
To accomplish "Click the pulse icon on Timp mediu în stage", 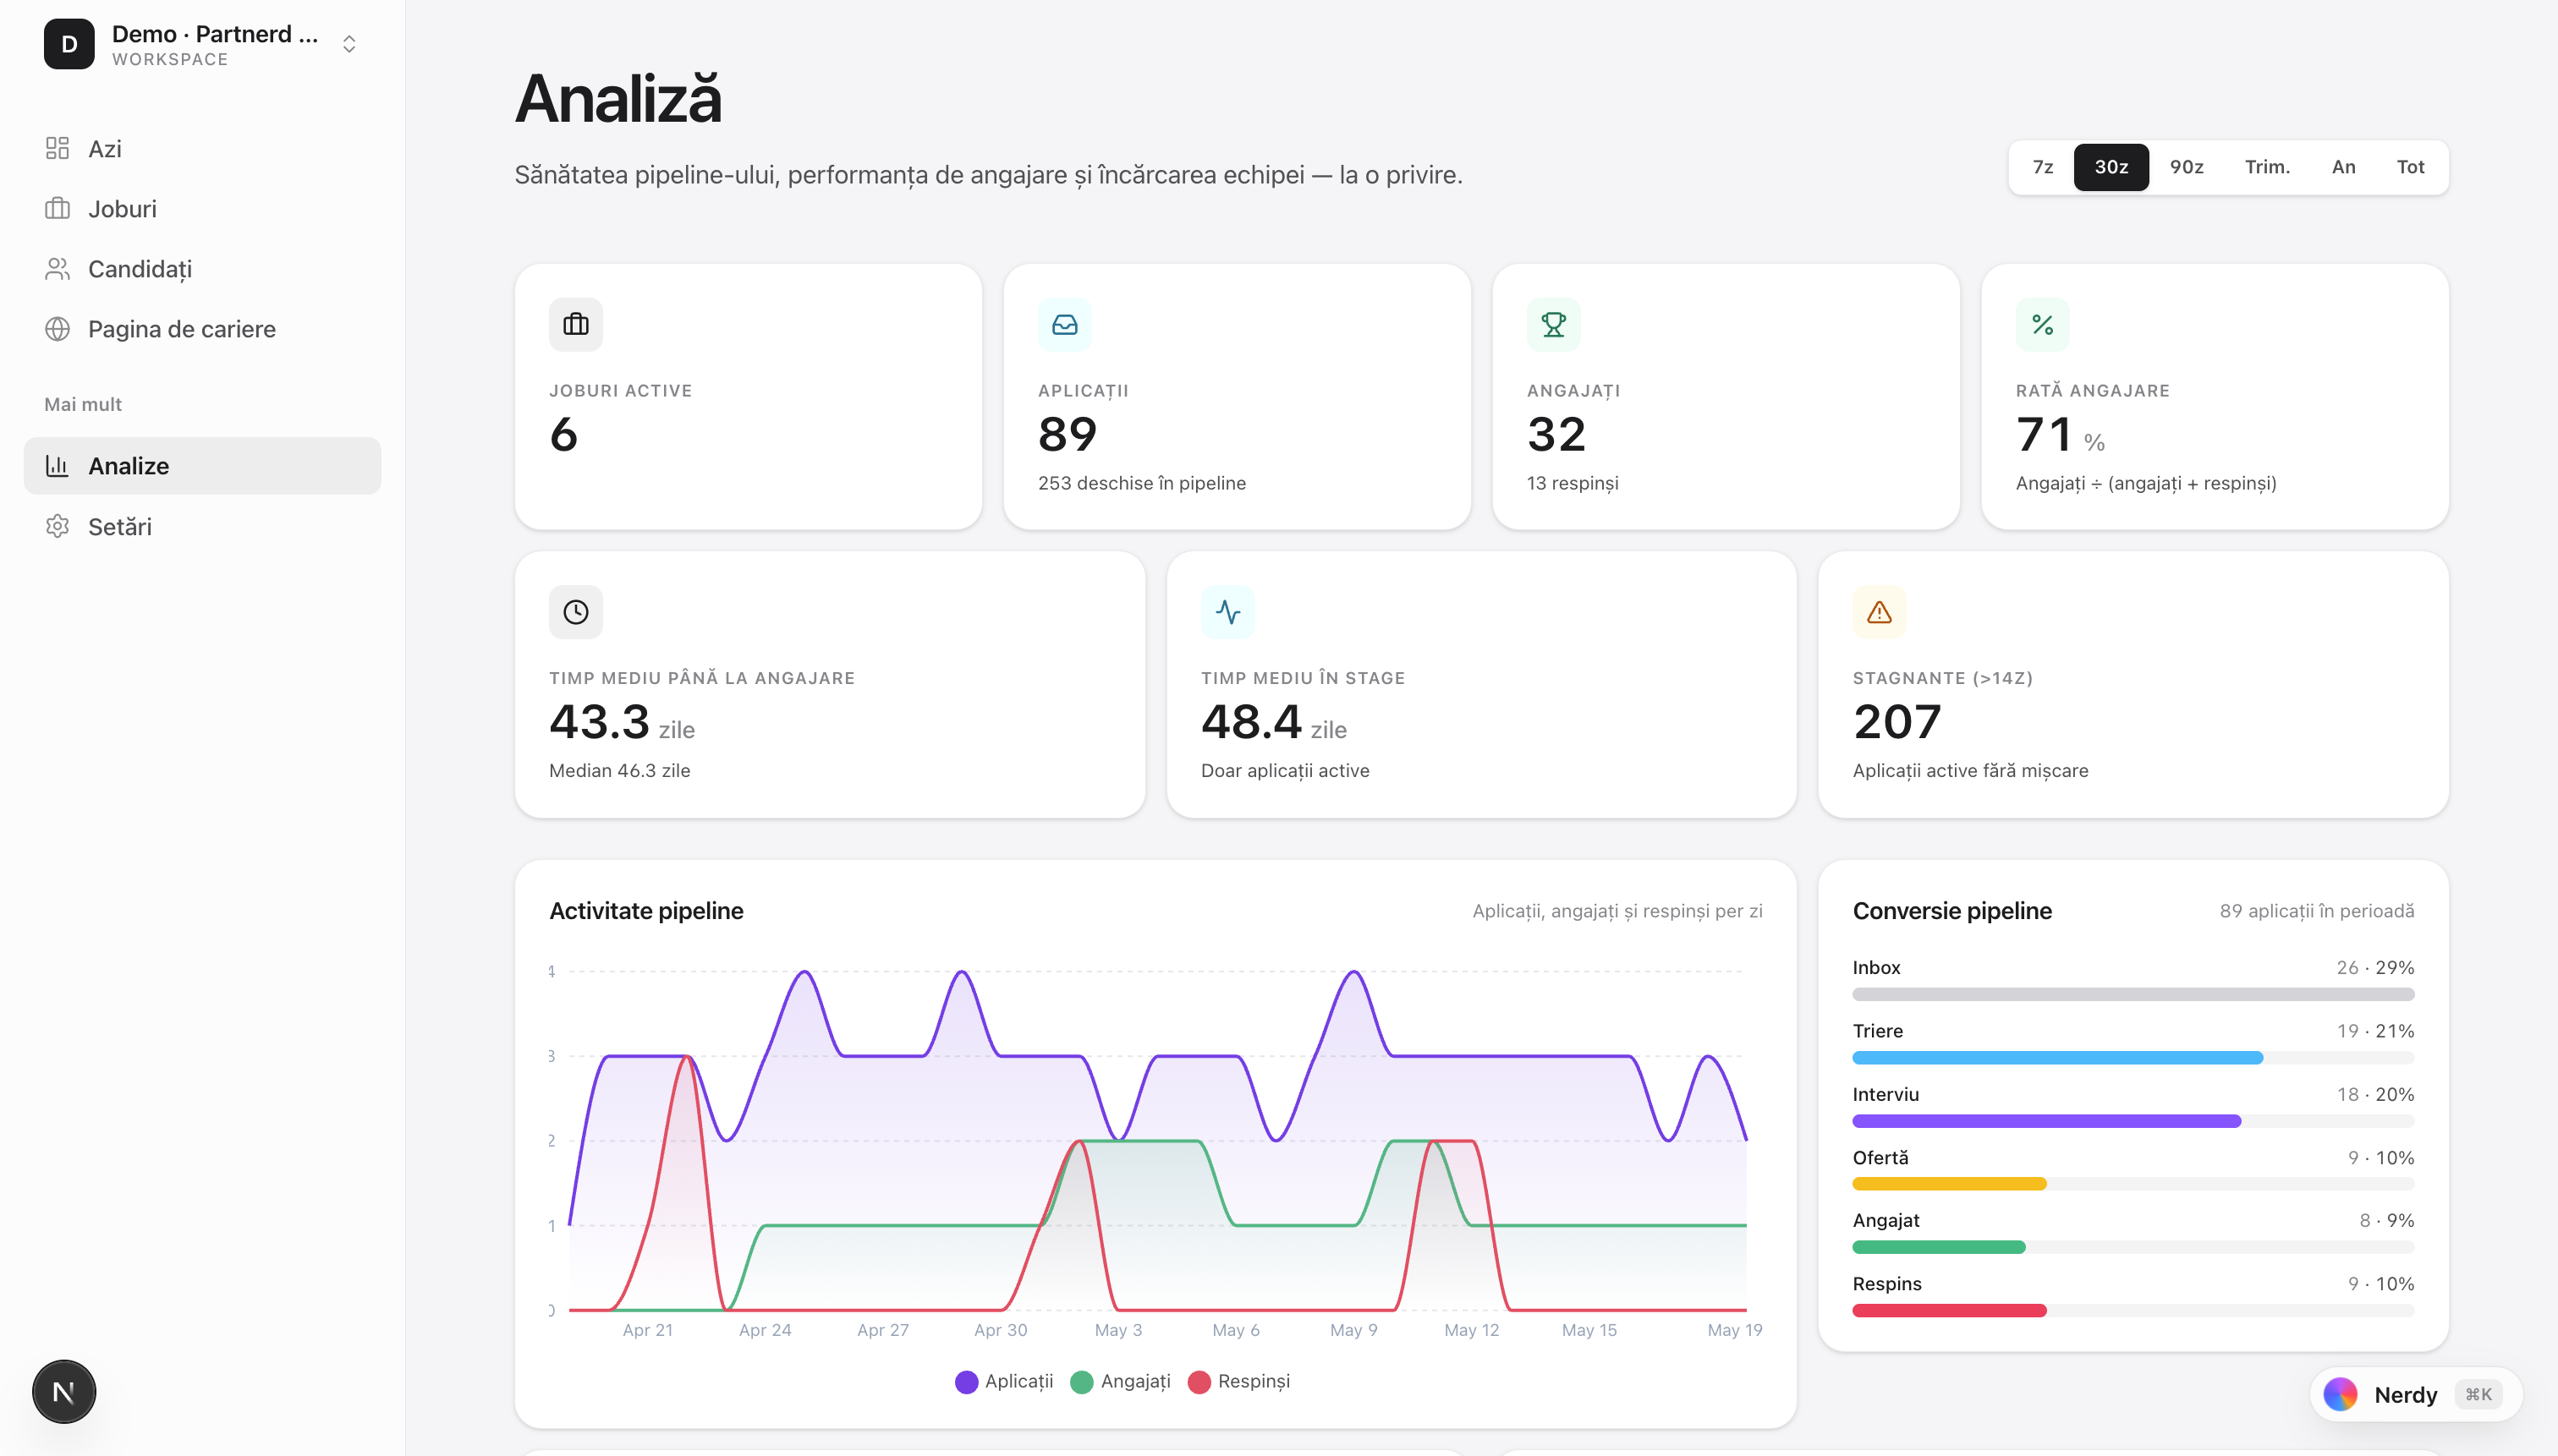I will coord(1228,612).
